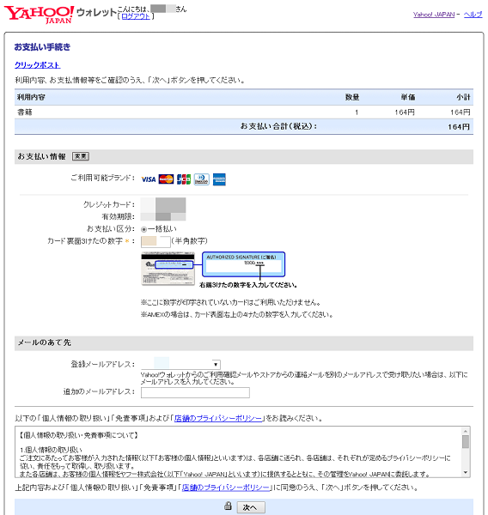Click the 利用内容 column header
The height and width of the screenshot is (515, 488).
[31, 97]
